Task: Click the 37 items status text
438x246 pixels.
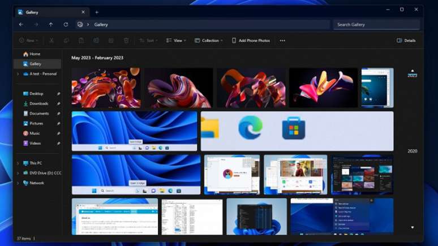Action: point(24,239)
